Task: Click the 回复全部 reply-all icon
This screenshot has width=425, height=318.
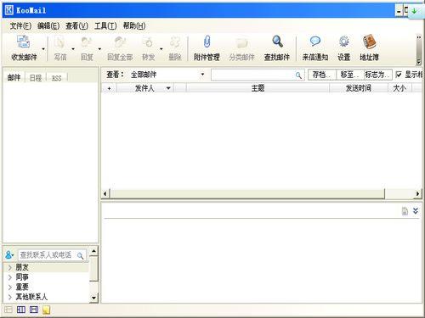Action: (x=120, y=42)
